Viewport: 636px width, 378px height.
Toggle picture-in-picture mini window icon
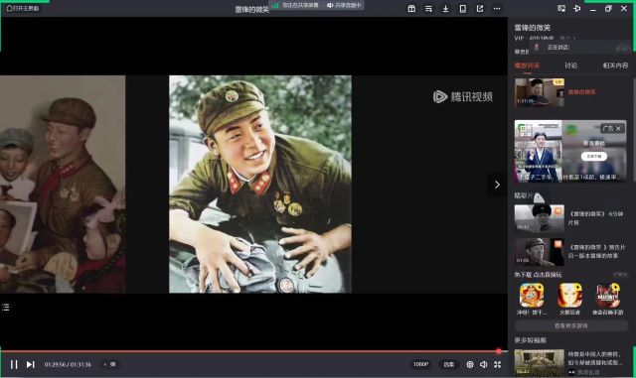(x=561, y=8)
